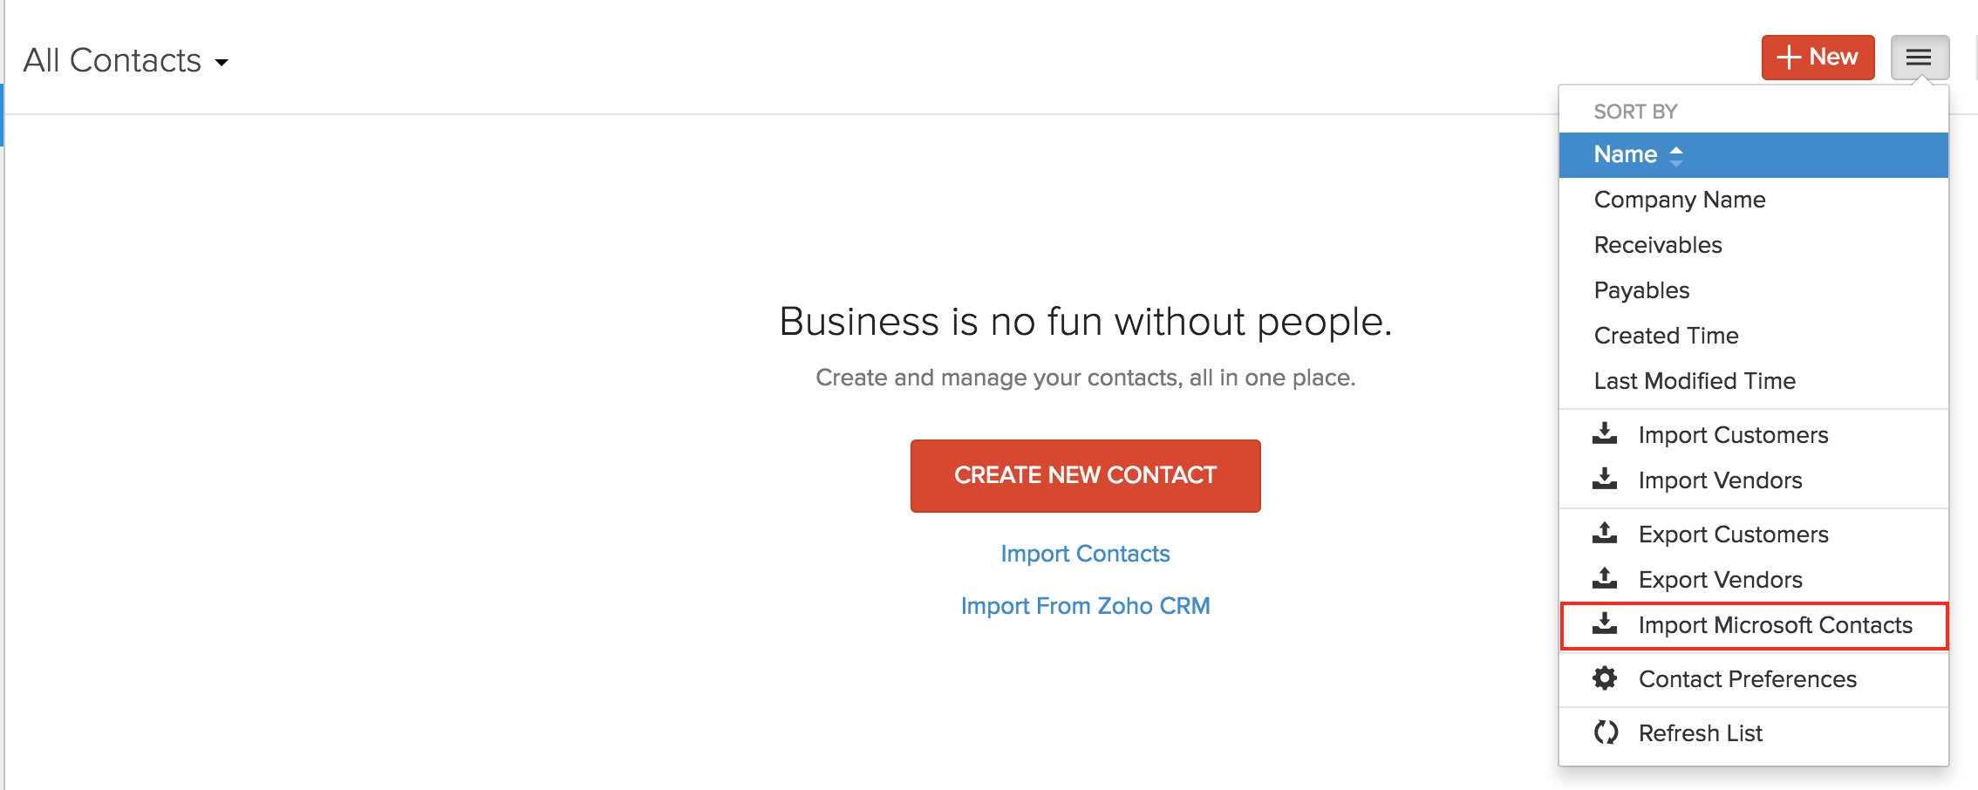The width and height of the screenshot is (1978, 790).
Task: Click the Import Vendors download icon
Action: pyautogui.click(x=1605, y=480)
